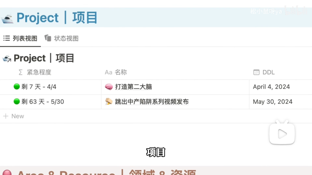The image size is (312, 175).
Task: Open the 打造第二大脑 project page
Action: 133,87
